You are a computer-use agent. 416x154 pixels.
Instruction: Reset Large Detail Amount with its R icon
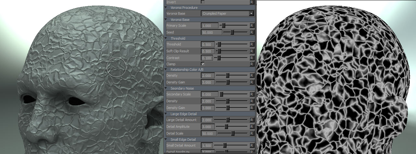[252, 120]
